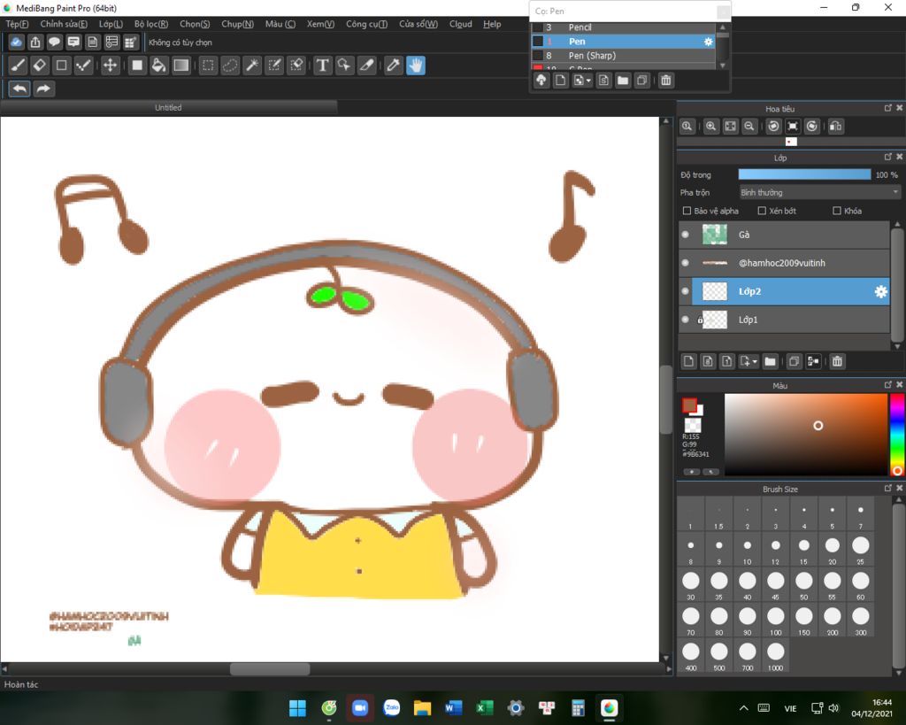
Task: Click the Lớp1 layer thumbnail
Action: (714, 320)
